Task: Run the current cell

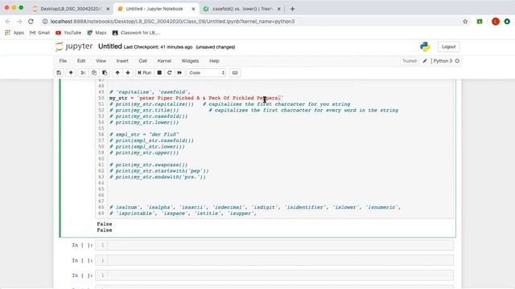Action: click(145, 73)
